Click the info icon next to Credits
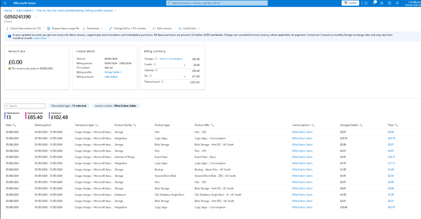 point(155,65)
